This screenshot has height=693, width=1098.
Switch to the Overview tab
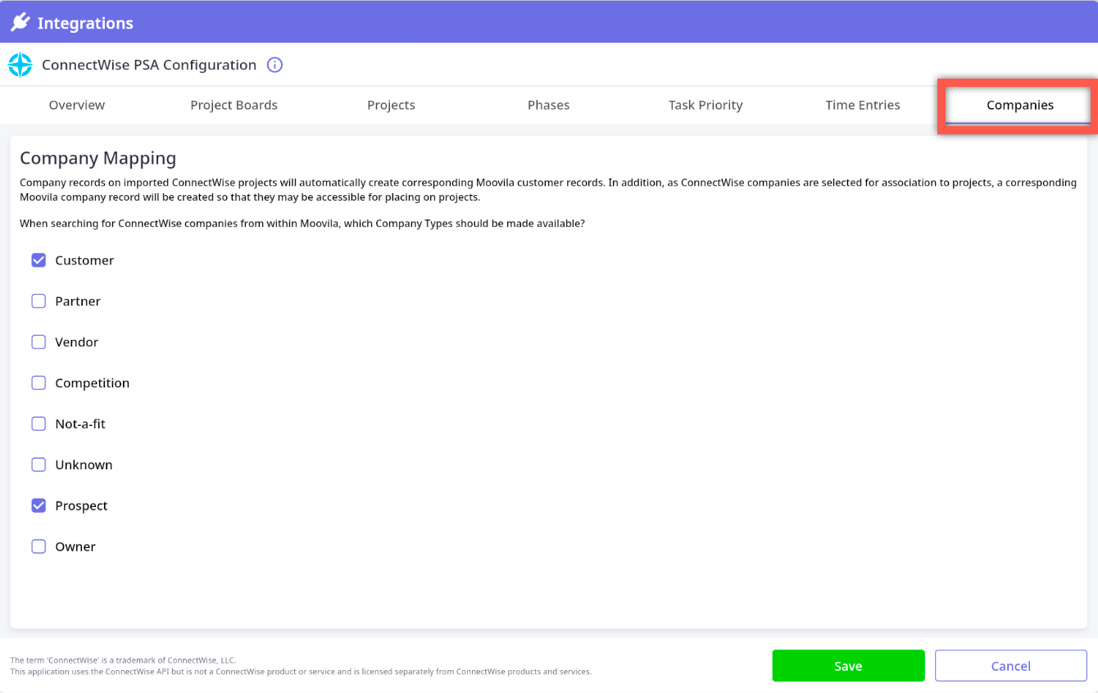[77, 105]
